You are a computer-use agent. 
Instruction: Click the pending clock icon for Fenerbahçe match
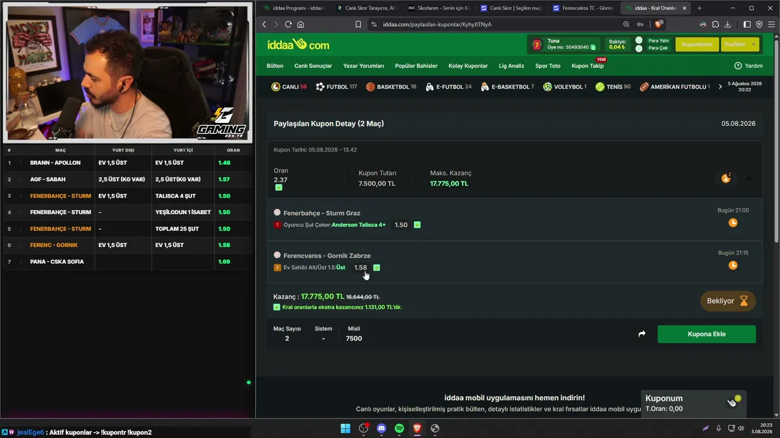[733, 223]
